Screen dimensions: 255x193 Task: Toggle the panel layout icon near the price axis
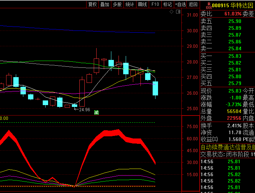click(178, 12)
